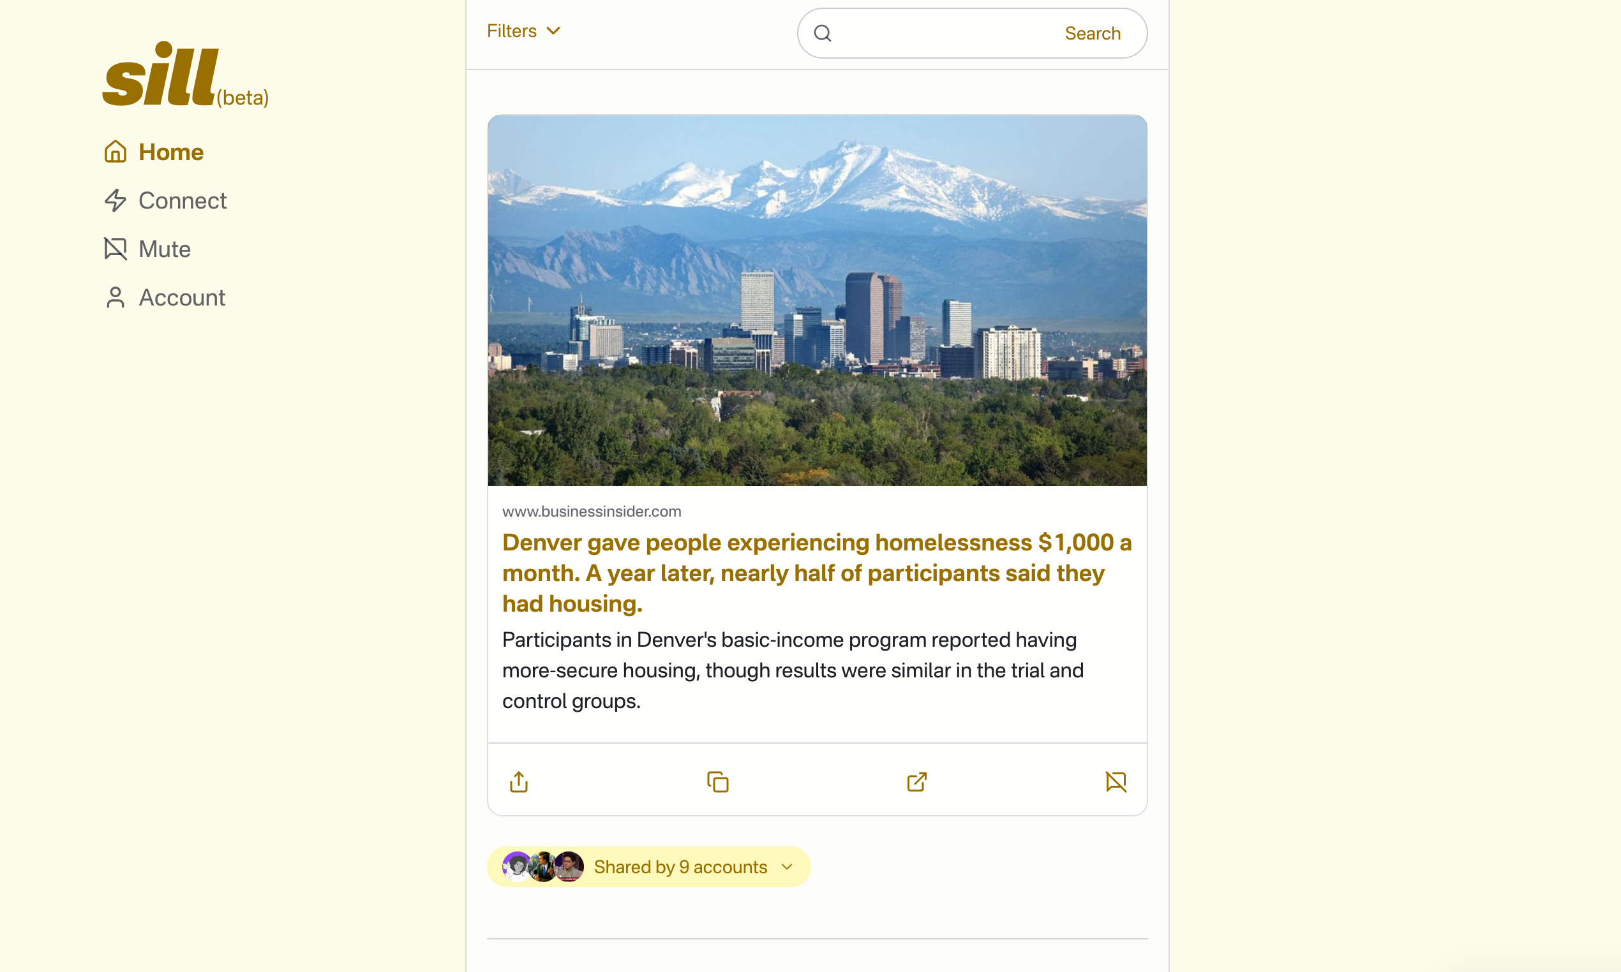Click the Business Insider article link

click(x=819, y=571)
